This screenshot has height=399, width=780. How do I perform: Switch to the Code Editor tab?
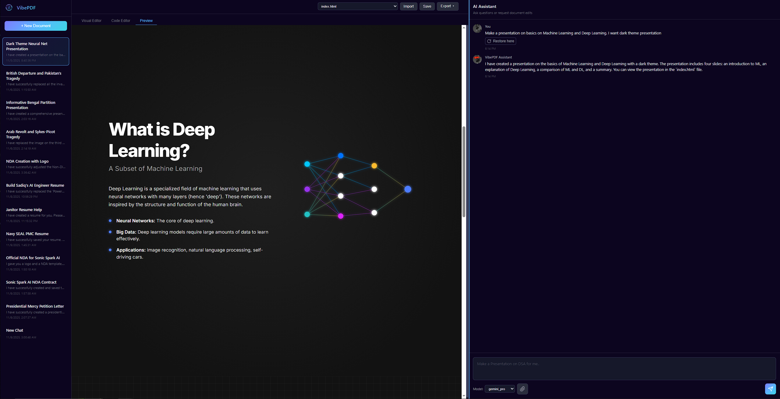pos(121,20)
